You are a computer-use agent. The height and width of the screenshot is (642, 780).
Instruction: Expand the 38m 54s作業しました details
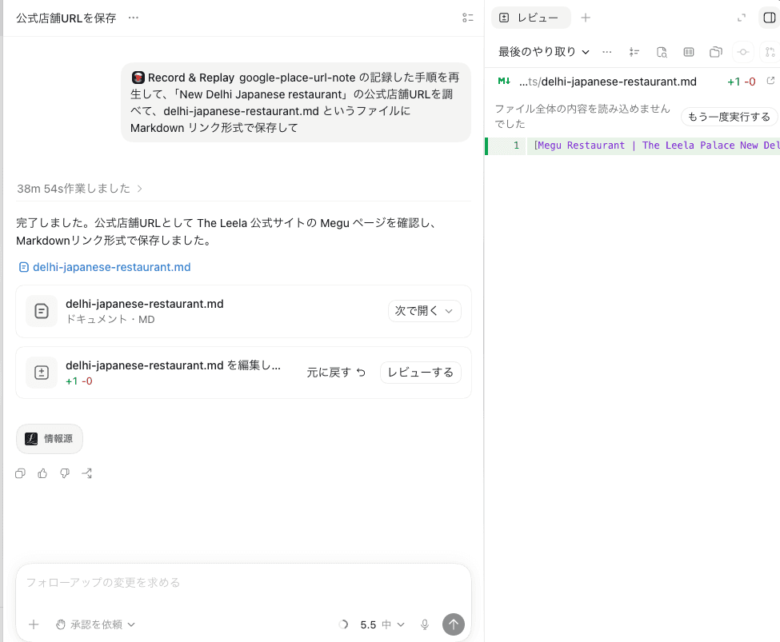pyautogui.click(x=79, y=189)
